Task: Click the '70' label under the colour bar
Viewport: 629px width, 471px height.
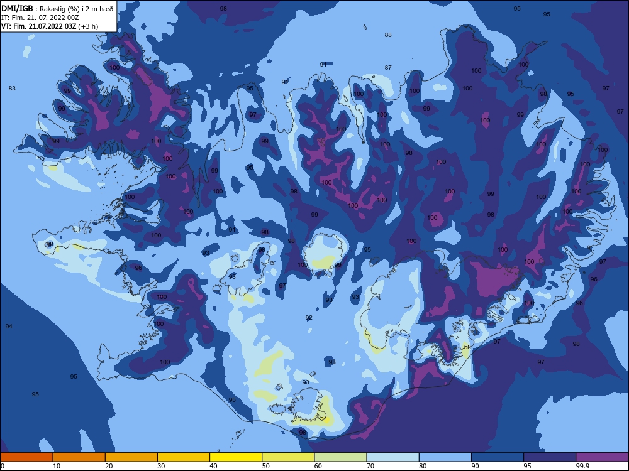Action: (370, 466)
